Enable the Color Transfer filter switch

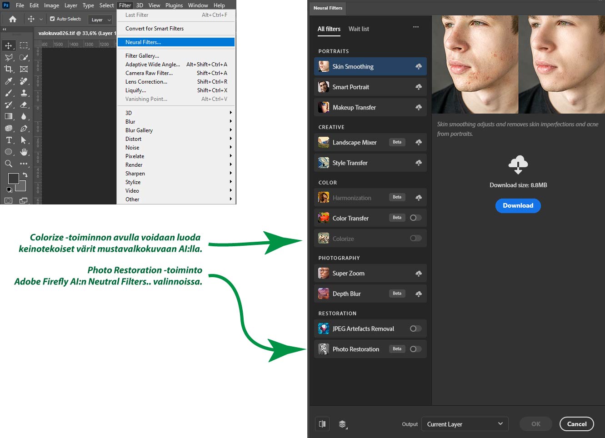tap(415, 218)
